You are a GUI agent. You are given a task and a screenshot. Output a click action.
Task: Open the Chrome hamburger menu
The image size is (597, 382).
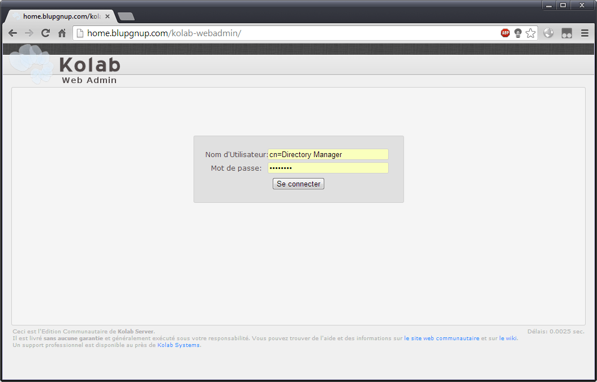585,33
